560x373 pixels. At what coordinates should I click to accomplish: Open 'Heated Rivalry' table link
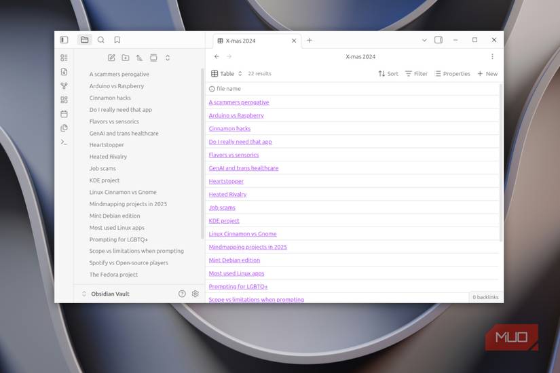pyautogui.click(x=227, y=195)
